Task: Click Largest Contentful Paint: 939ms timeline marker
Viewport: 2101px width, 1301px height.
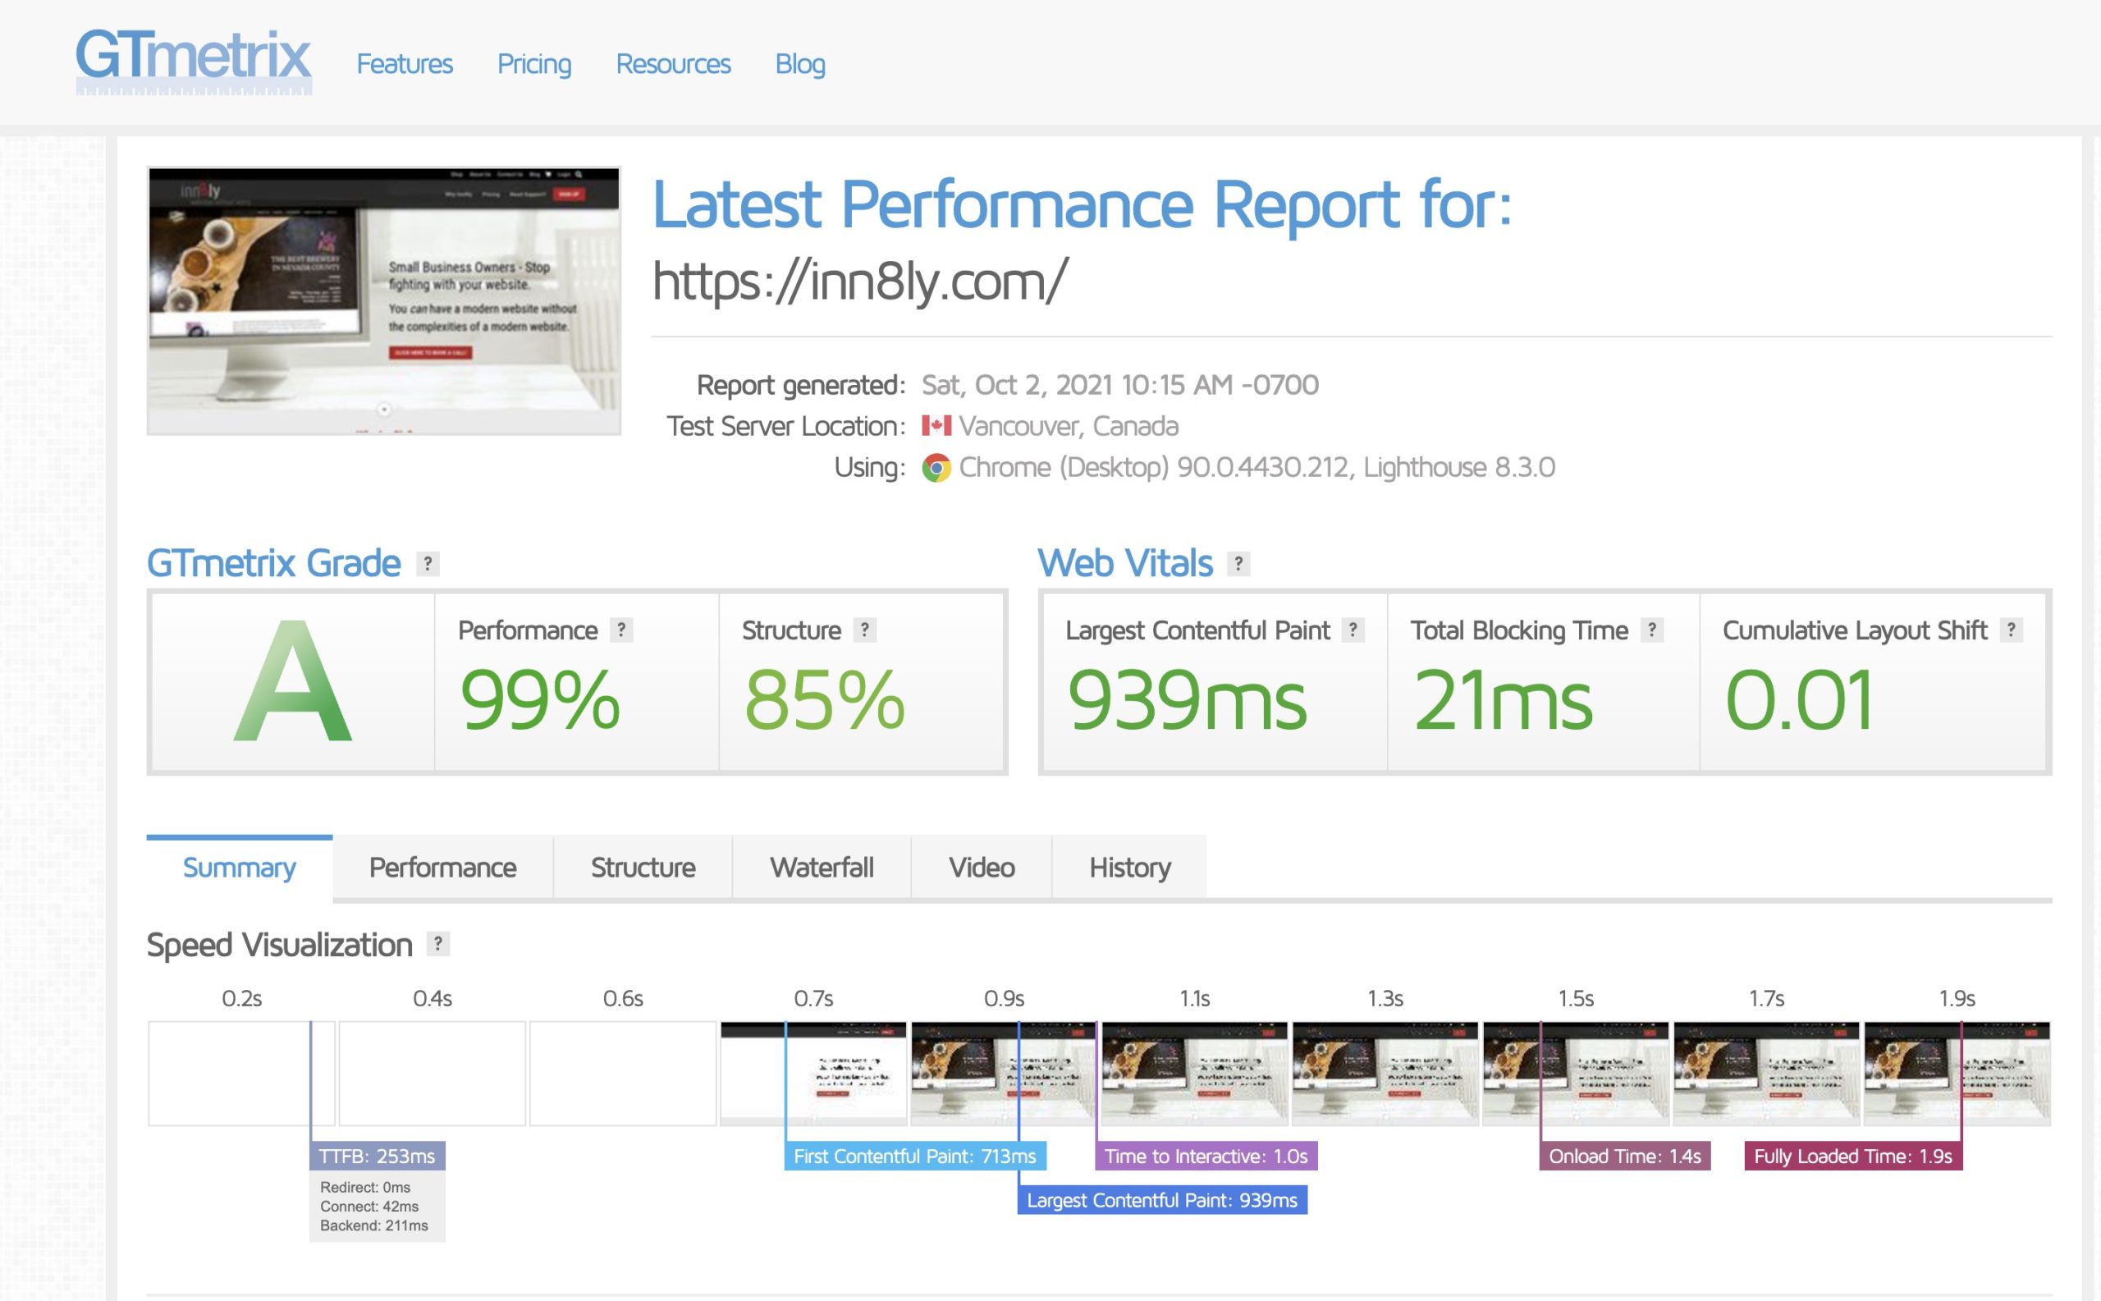Action: pyautogui.click(x=1161, y=1199)
